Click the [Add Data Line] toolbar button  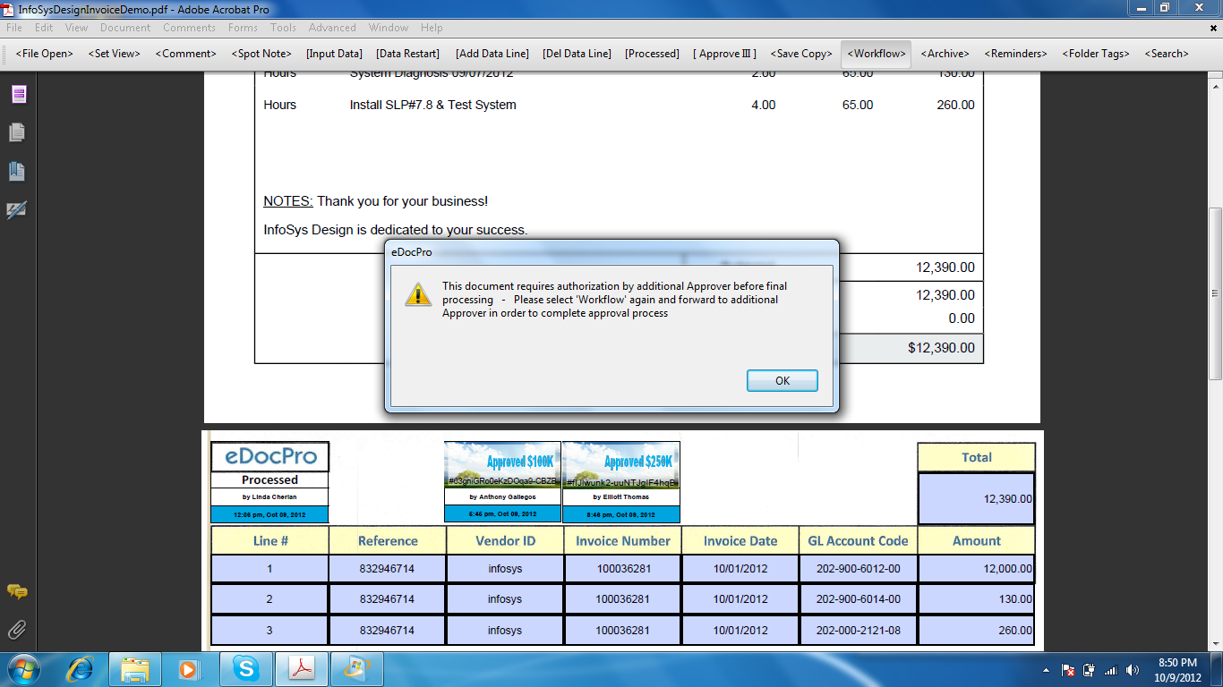492,54
